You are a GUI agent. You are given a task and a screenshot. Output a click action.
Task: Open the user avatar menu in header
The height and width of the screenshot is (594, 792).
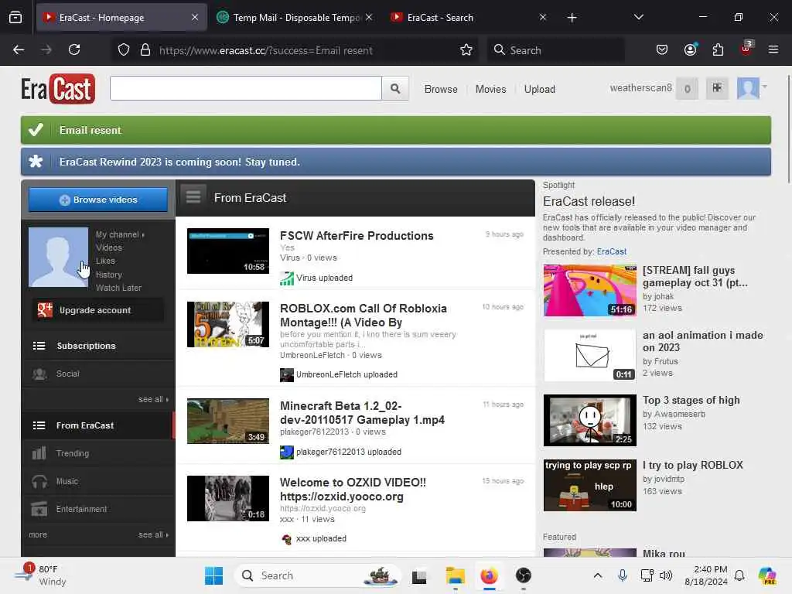click(752, 88)
